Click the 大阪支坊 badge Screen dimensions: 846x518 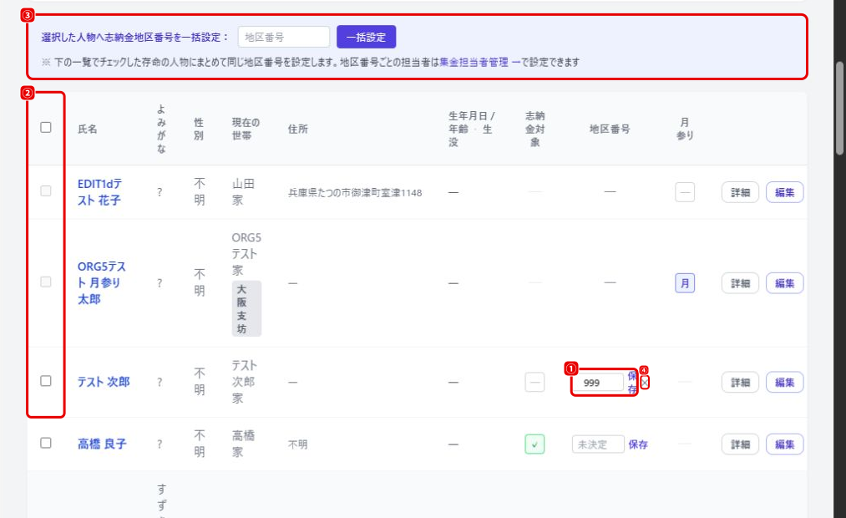(x=246, y=308)
